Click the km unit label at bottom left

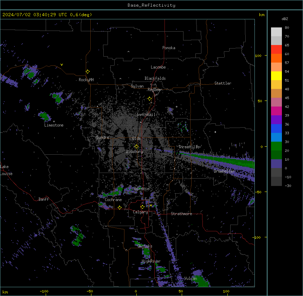[x=5, y=292]
